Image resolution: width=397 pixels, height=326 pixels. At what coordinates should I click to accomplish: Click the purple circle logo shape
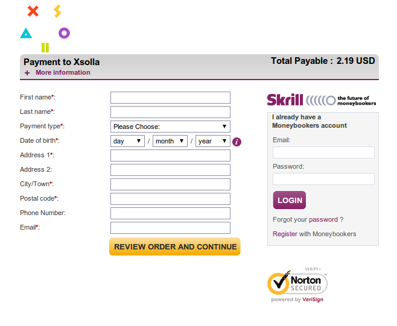click(x=64, y=33)
